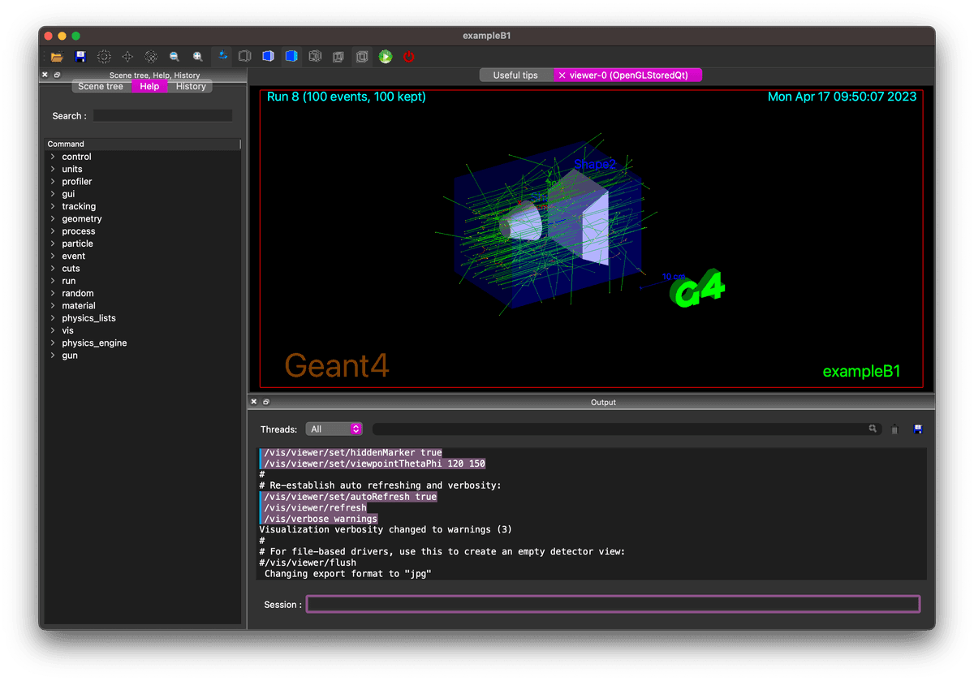This screenshot has width=974, height=681.
Task: Close the viewer-0 tab with its X
Action: point(562,75)
